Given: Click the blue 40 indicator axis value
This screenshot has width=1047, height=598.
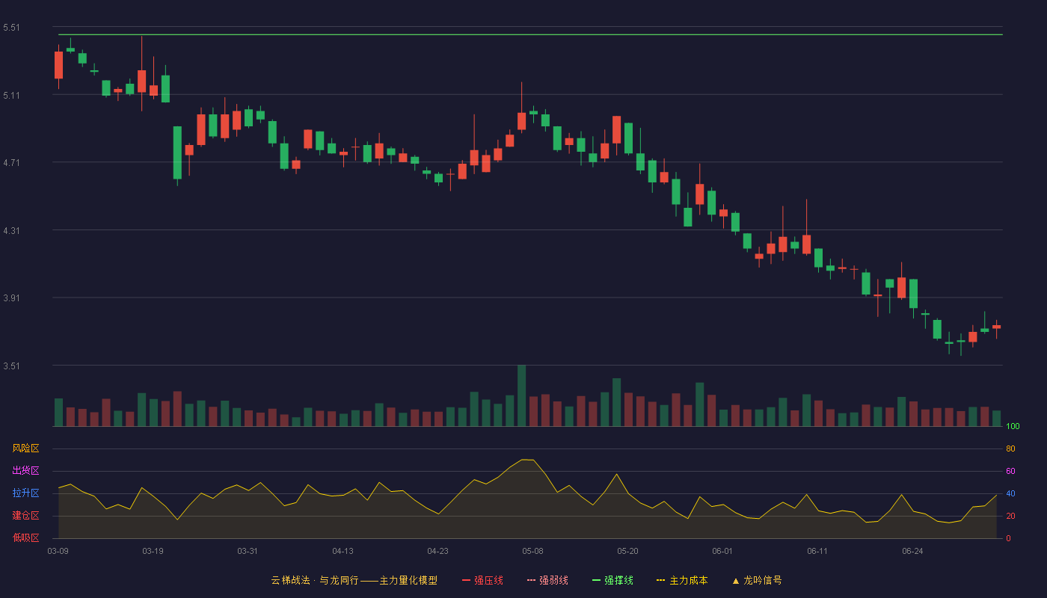Looking at the screenshot, I should [x=1010, y=493].
